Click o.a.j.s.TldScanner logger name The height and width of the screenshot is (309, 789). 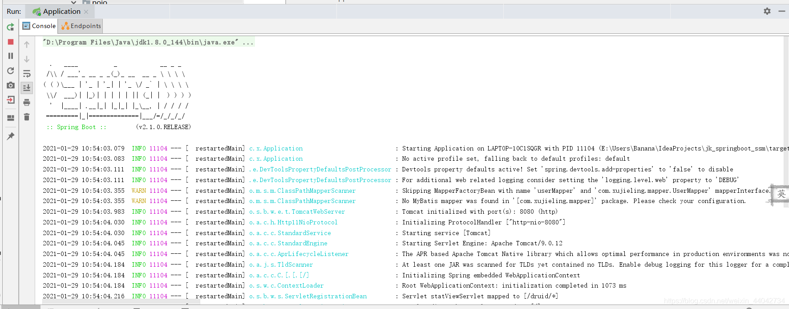[x=281, y=264]
